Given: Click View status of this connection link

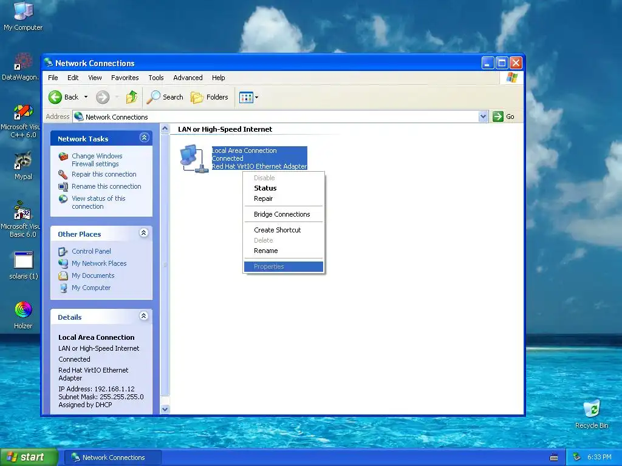Looking at the screenshot, I should pos(98,203).
